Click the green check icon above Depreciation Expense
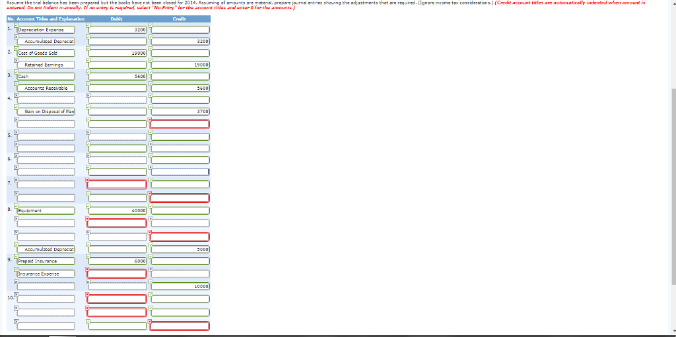The image size is (676, 337). tap(16, 24)
